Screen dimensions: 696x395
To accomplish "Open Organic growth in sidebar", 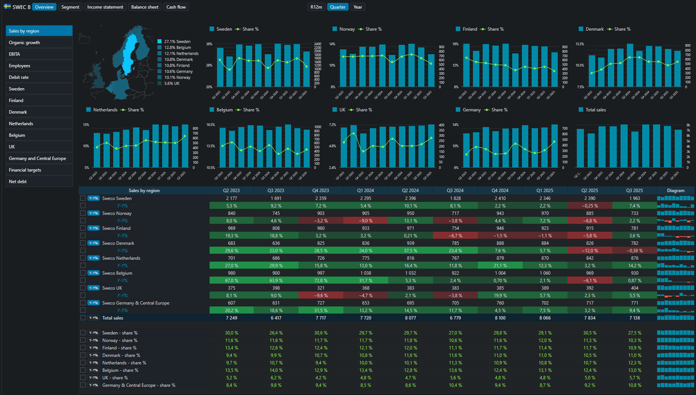I will pos(39,42).
